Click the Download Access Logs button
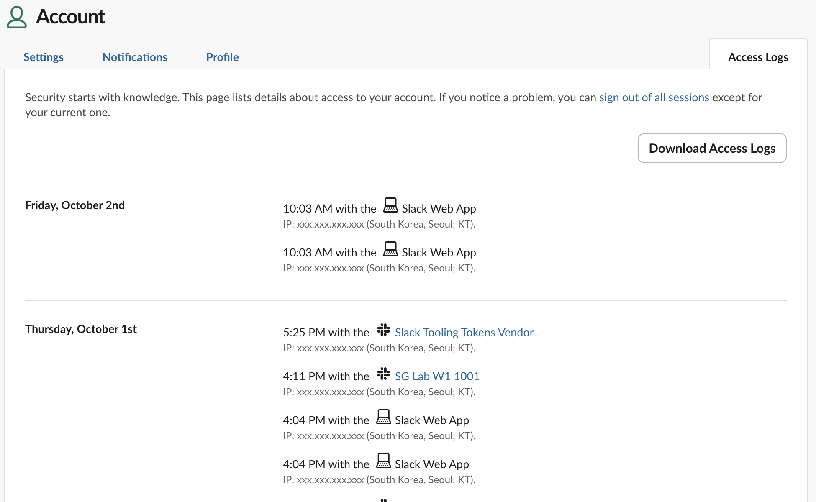The height and width of the screenshot is (502, 816). (x=712, y=148)
